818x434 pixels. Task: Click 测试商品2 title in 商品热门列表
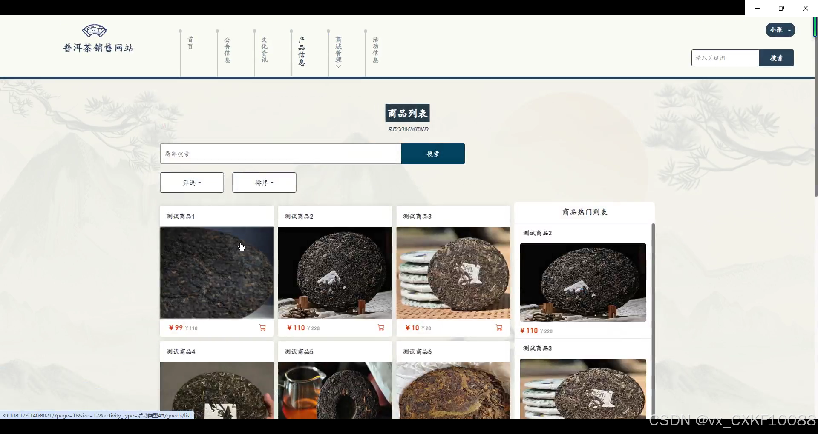pos(537,233)
